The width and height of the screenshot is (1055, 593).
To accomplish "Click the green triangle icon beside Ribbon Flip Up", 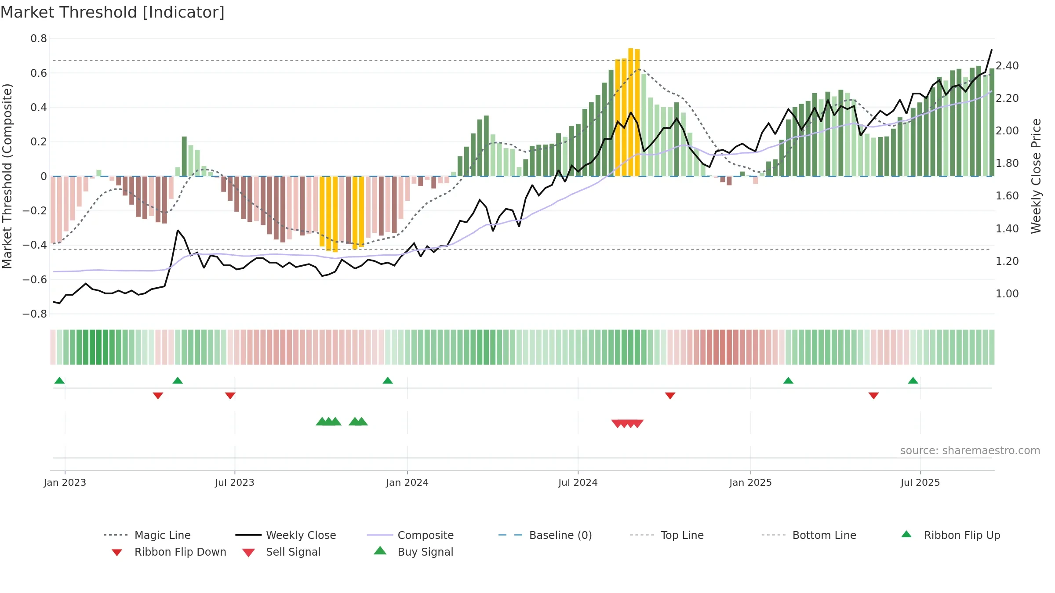I will click(906, 534).
